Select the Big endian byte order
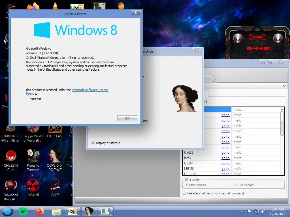Image resolution: width=290 pixels, height=217 pixels. tap(236, 185)
